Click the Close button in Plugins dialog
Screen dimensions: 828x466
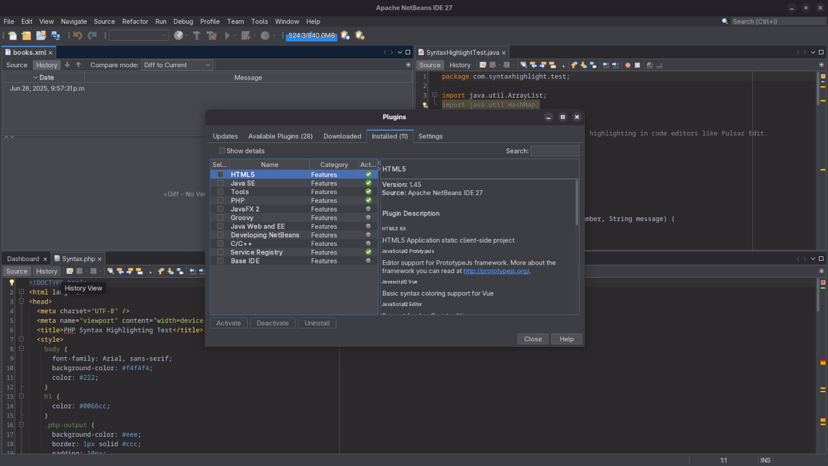click(x=533, y=339)
